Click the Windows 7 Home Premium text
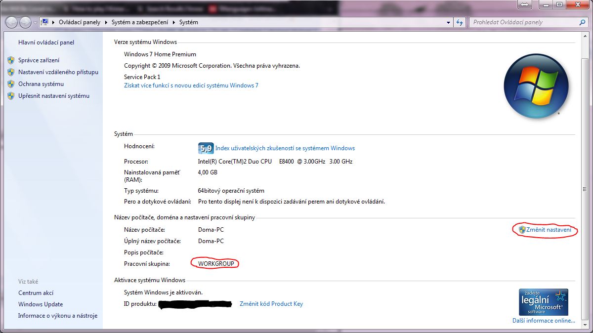Image resolution: width=593 pixels, height=333 pixels. point(160,54)
